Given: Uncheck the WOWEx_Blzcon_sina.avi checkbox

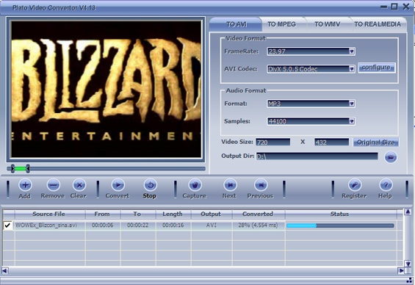Looking at the screenshot, I should pyautogui.click(x=7, y=226).
